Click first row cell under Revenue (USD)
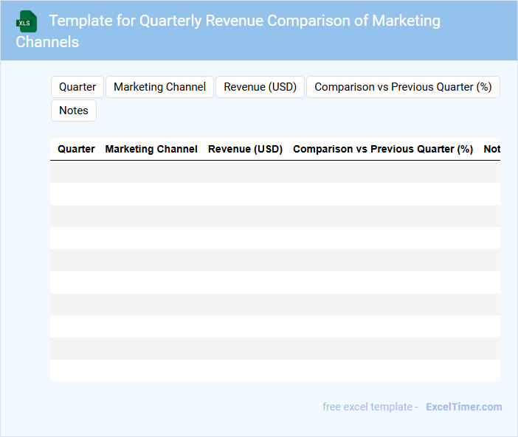The width and height of the screenshot is (518, 437). coord(245,172)
